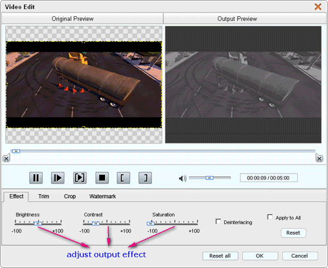Enable the Deinterlacing checkbox
The image size is (328, 268).
click(218, 221)
